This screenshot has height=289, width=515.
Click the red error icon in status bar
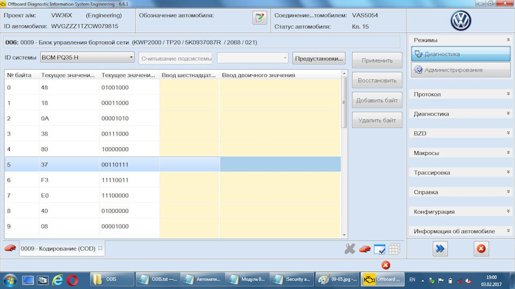(386, 265)
